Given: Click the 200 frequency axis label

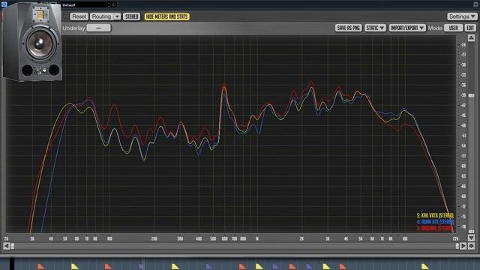Looking at the screenshot, I should click(x=154, y=238).
